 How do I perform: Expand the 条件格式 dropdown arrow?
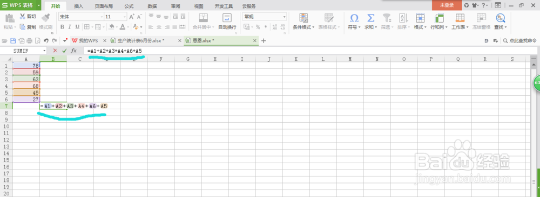pyautogui.click(x=313, y=27)
